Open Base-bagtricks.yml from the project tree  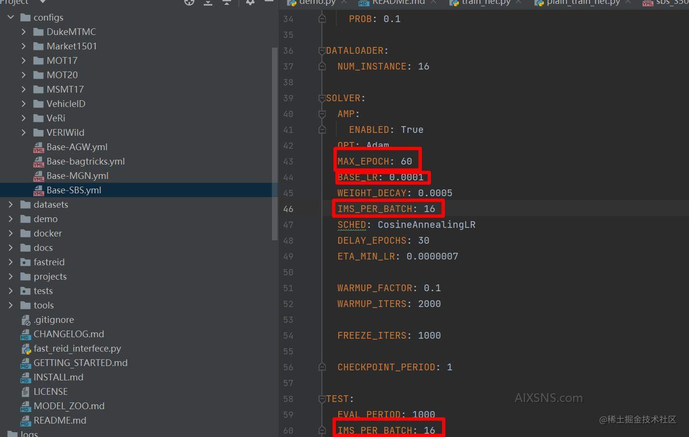coord(85,162)
